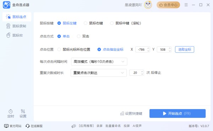This screenshot has height=131, width=213.
Task: Click the 是凌漂亮吖 username
Action: point(133,5)
